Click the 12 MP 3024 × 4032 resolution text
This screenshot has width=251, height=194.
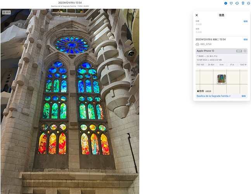tap(209, 60)
